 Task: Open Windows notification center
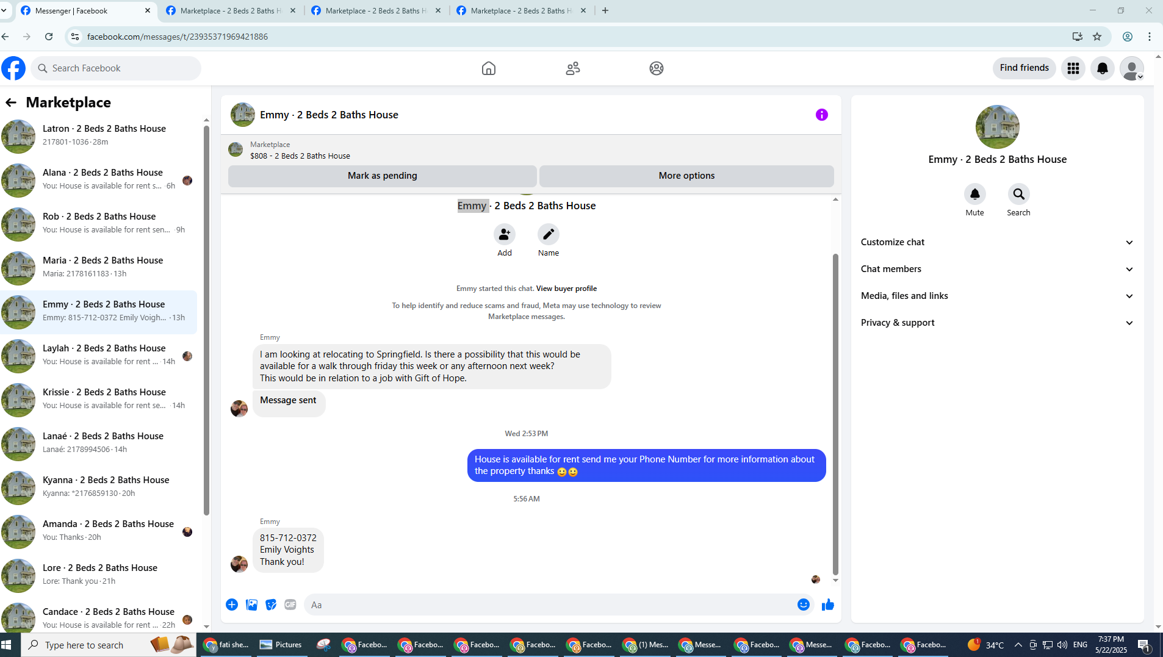pos(1145,645)
